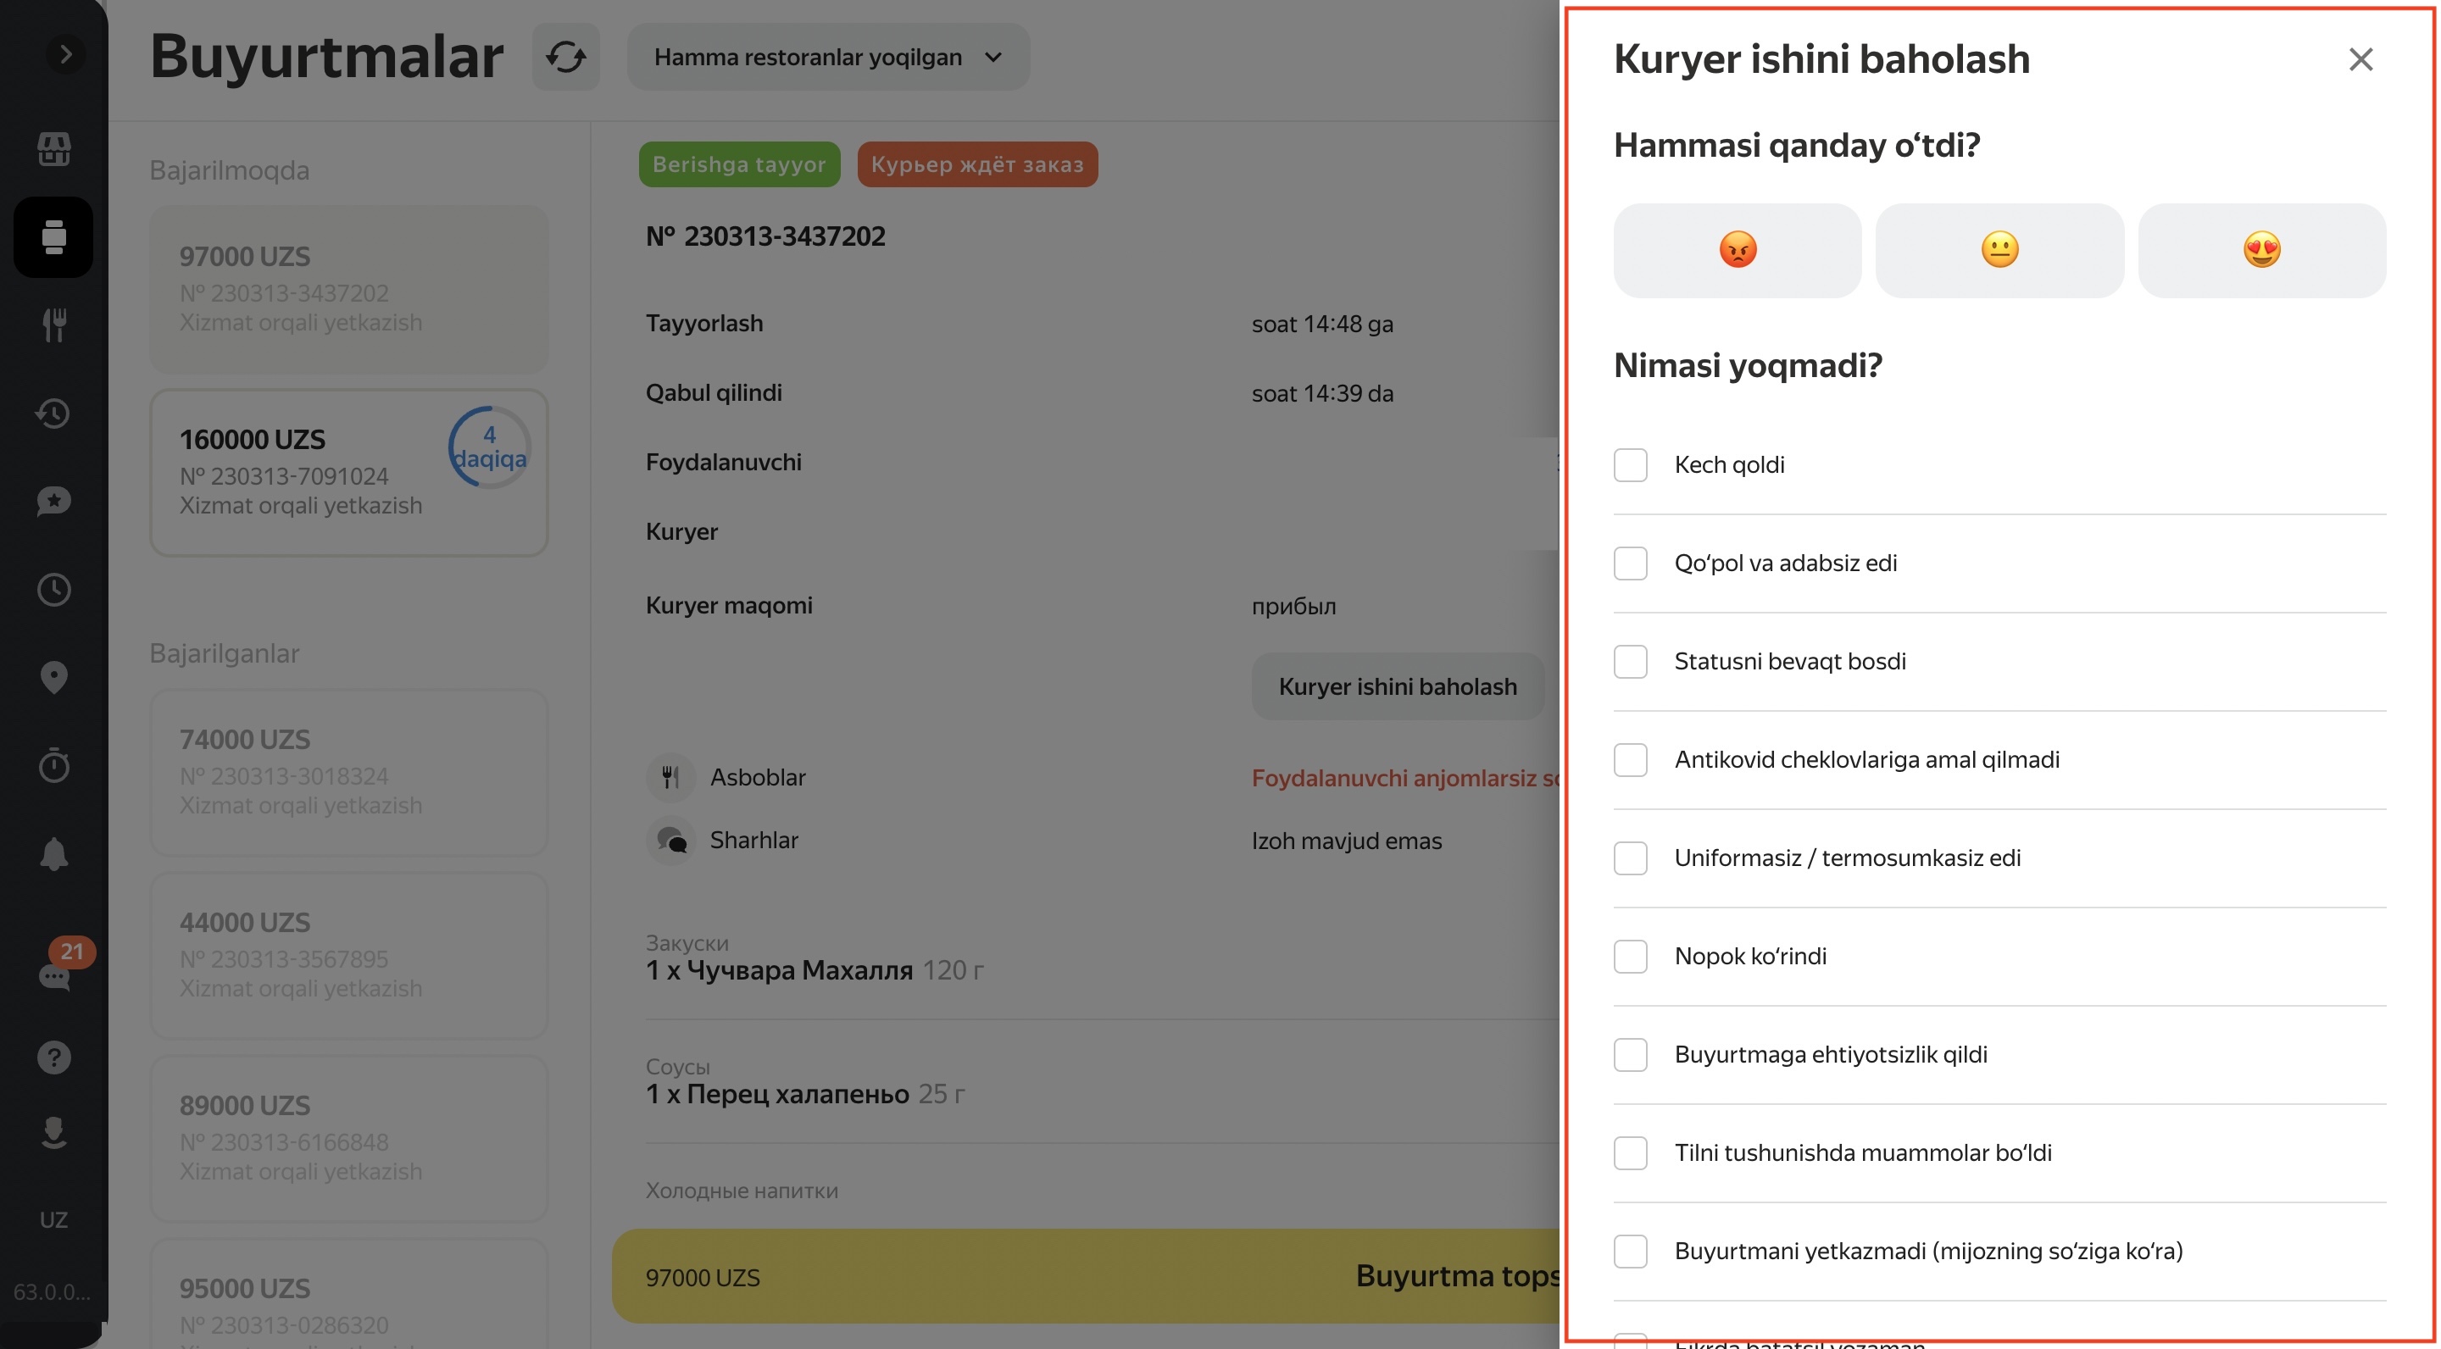Image resolution: width=2441 pixels, height=1349 pixels.
Task: Rate courier with neutral face emoji
Action: 1999,251
